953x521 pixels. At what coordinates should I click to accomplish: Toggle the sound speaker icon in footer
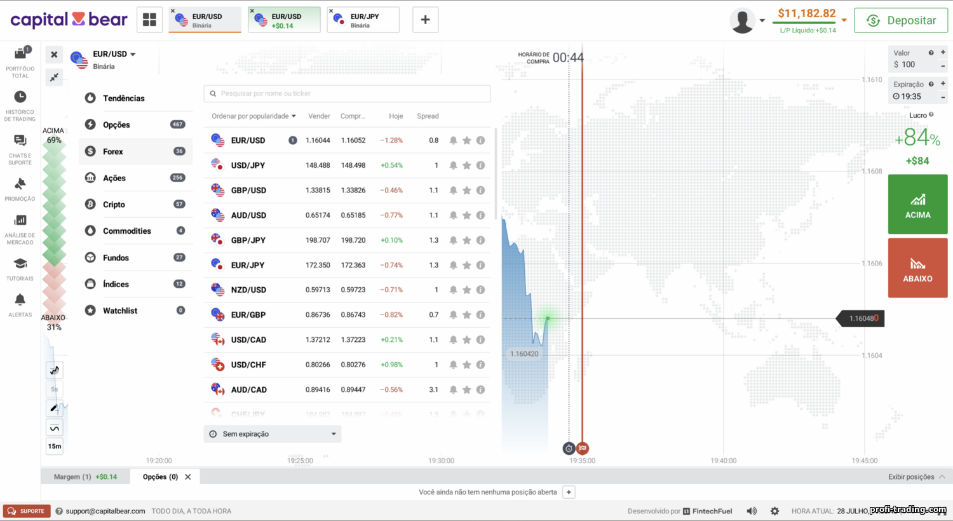click(x=752, y=511)
